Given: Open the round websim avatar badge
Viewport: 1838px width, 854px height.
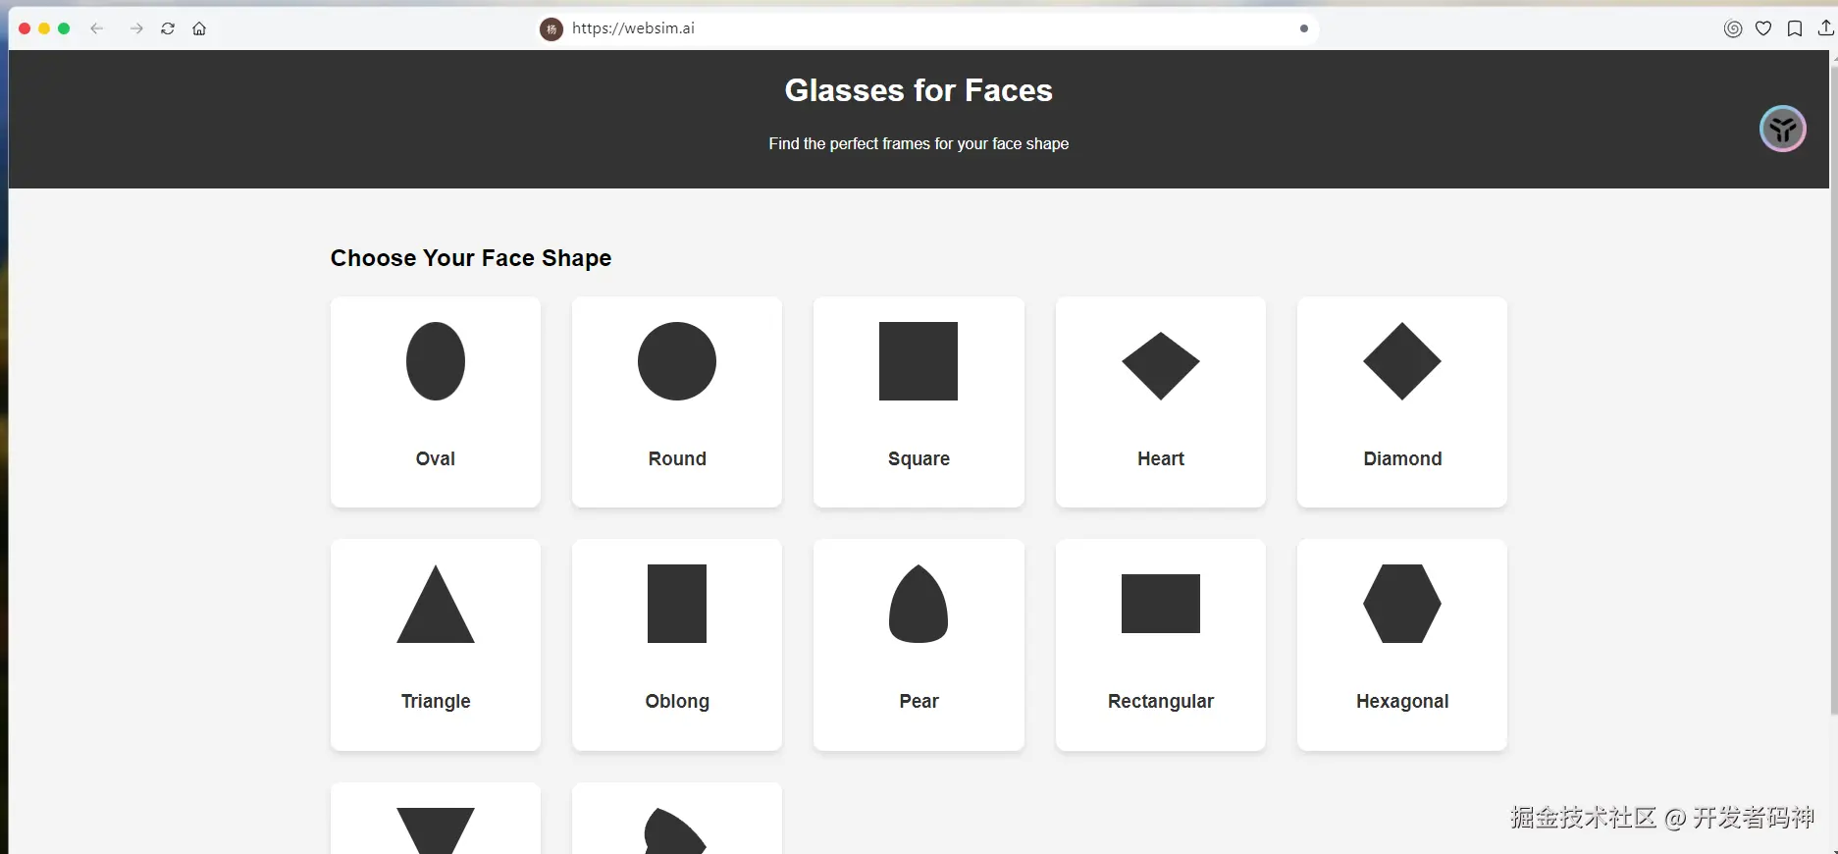Looking at the screenshot, I should pos(1782,129).
